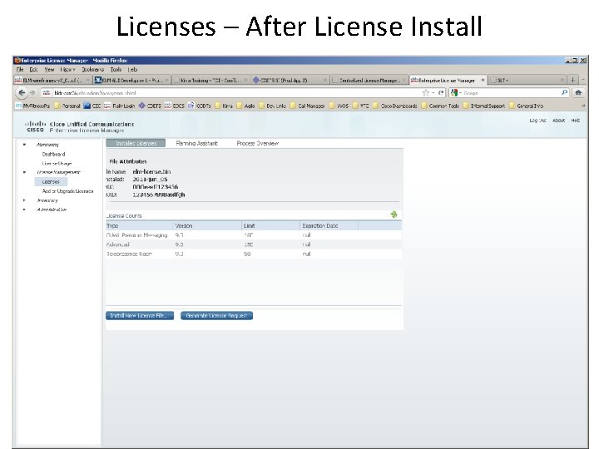Screen dimensions: 599x449
Task: Open the Tools menu
Action: [x=116, y=70]
